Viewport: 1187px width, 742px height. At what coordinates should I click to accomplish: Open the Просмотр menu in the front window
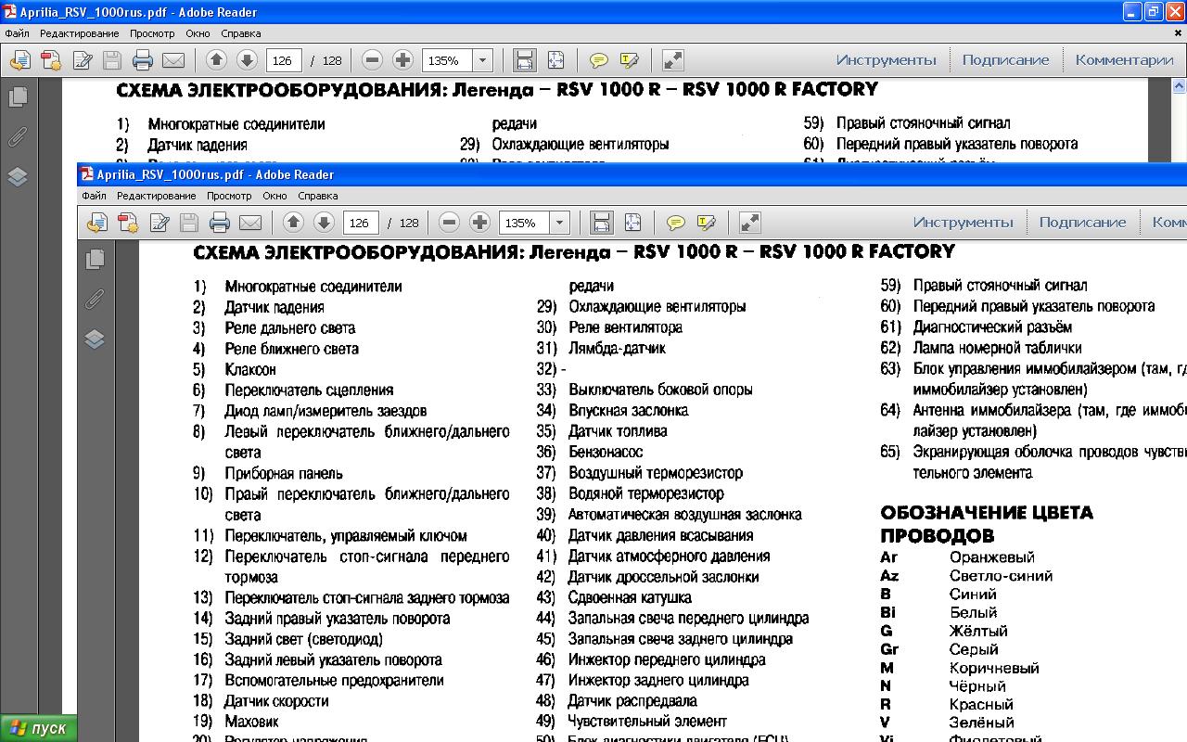[229, 196]
